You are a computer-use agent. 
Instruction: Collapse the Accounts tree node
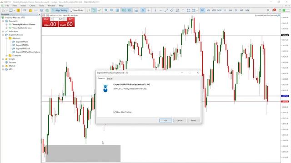(3, 21)
